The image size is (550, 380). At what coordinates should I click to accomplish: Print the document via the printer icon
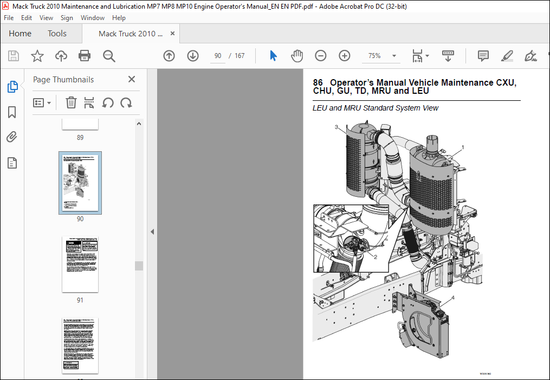click(85, 56)
